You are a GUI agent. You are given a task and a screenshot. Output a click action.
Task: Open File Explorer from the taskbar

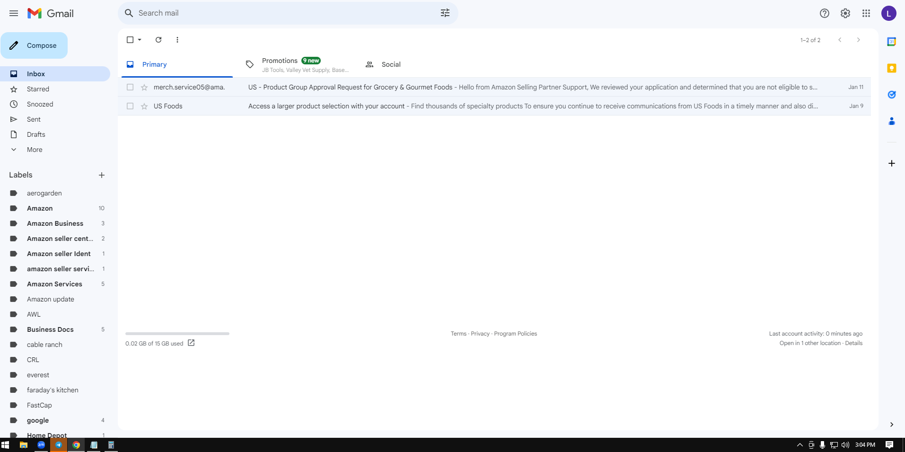23,445
